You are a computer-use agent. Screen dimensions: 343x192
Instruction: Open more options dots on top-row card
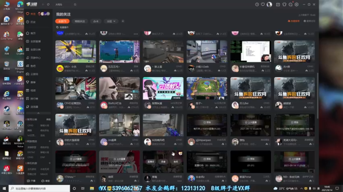click(135, 34)
